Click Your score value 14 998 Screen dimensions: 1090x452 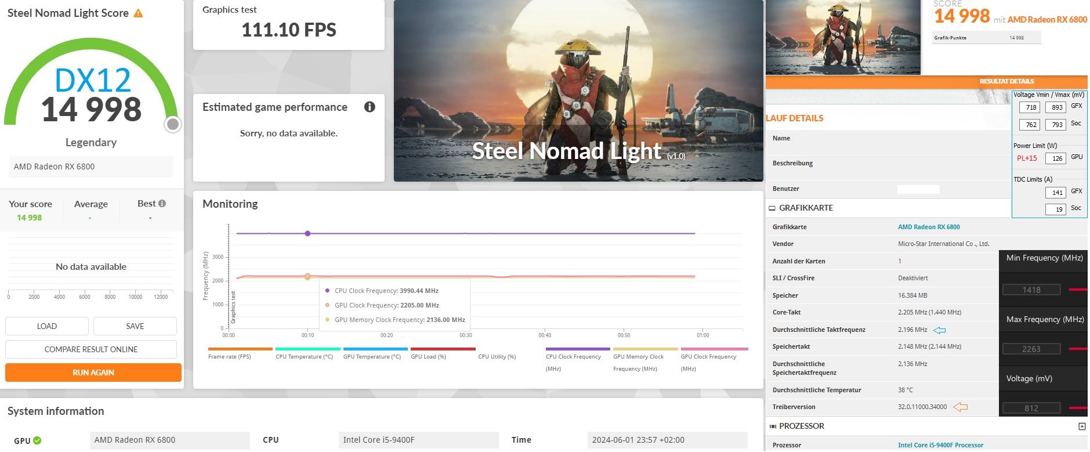(x=29, y=218)
